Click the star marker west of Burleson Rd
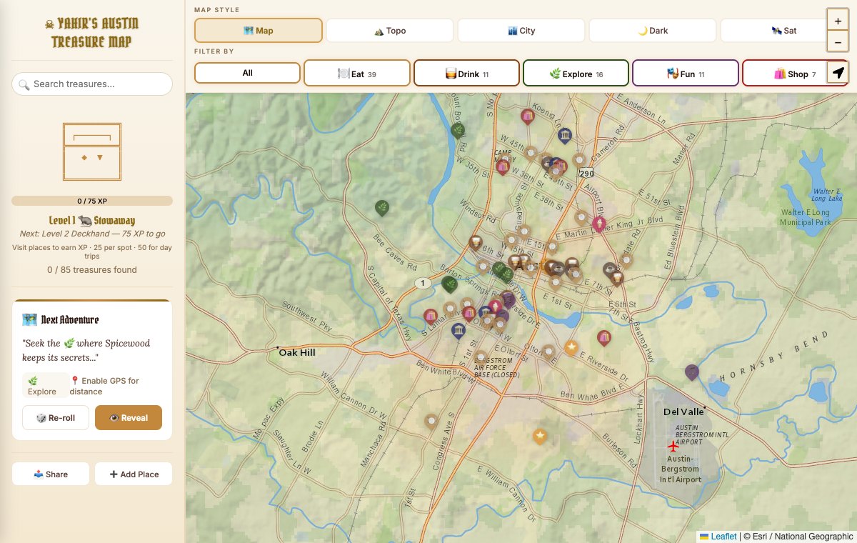Viewport: 857px width, 543px height. click(541, 435)
